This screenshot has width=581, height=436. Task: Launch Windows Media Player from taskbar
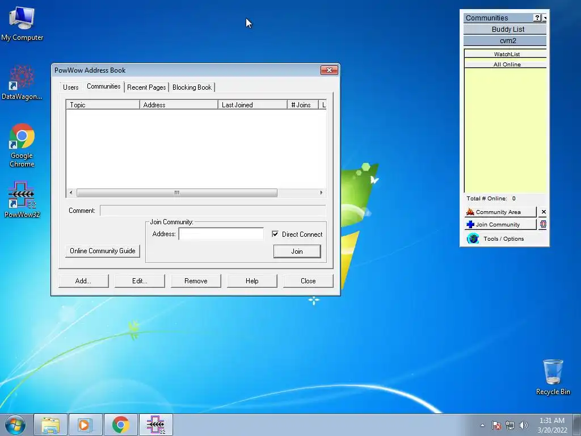click(x=85, y=425)
